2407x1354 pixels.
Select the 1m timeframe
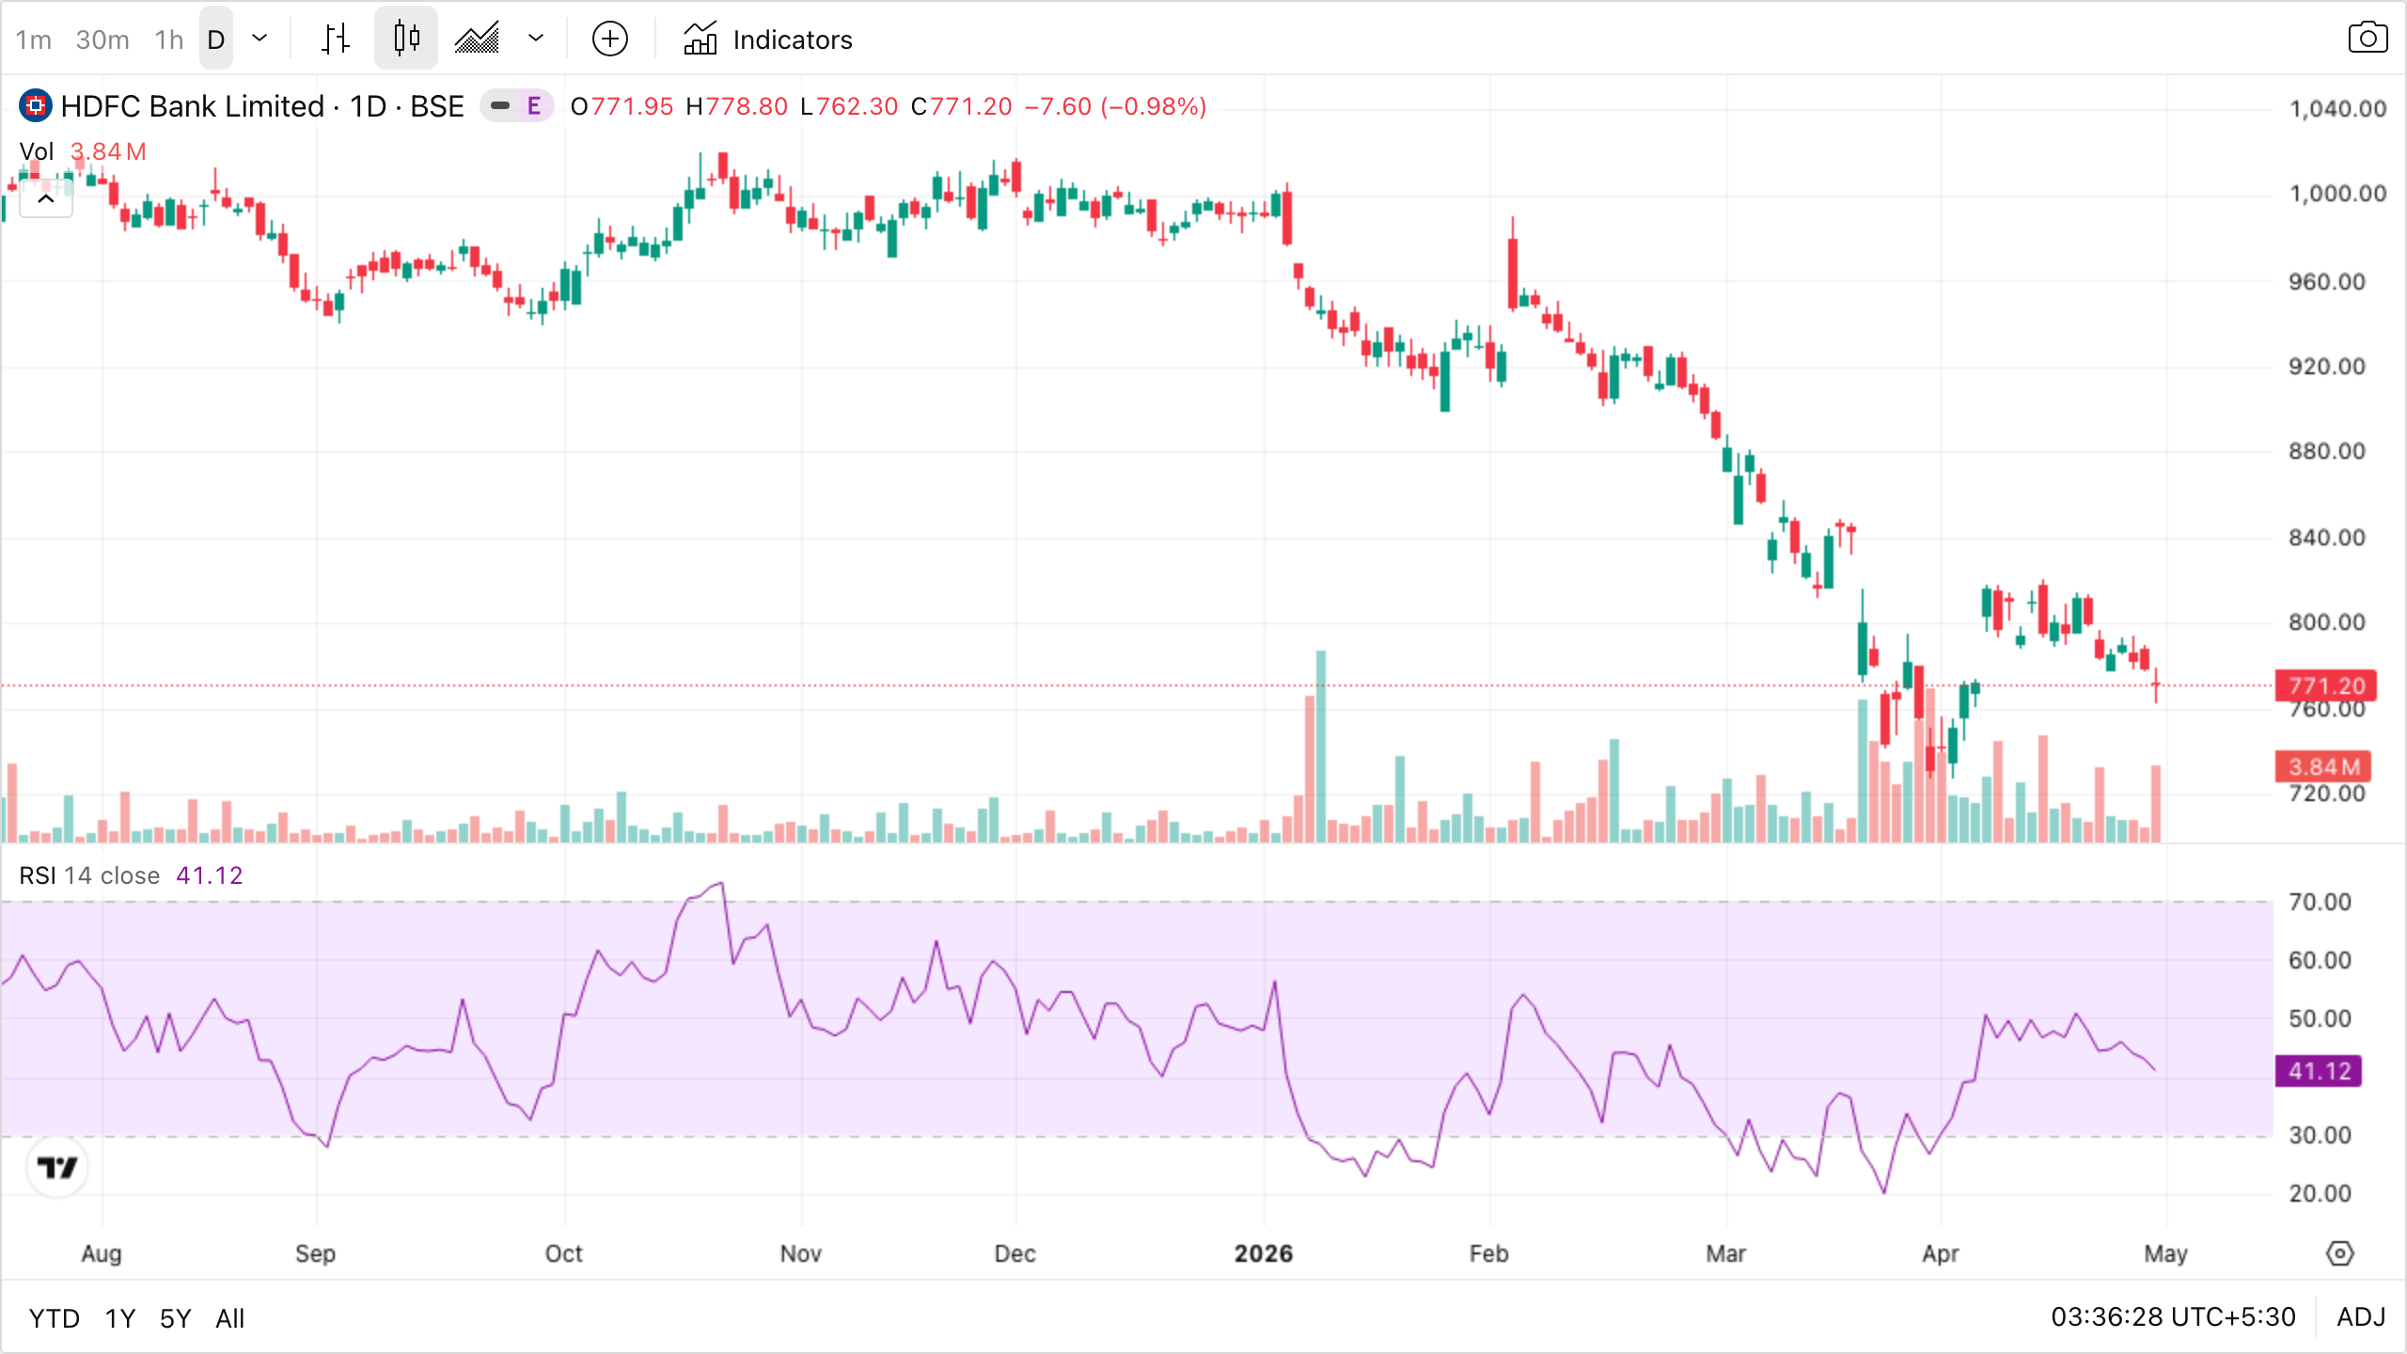34,39
